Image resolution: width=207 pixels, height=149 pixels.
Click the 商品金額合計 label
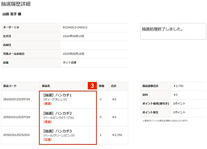tap(150, 86)
